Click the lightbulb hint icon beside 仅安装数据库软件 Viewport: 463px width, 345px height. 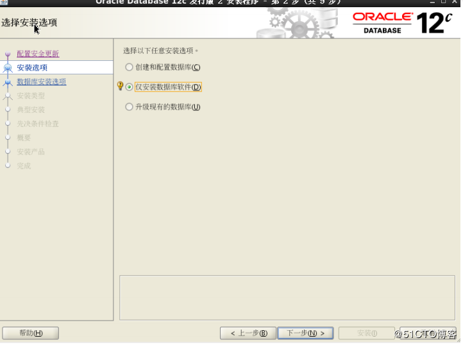[x=120, y=86]
